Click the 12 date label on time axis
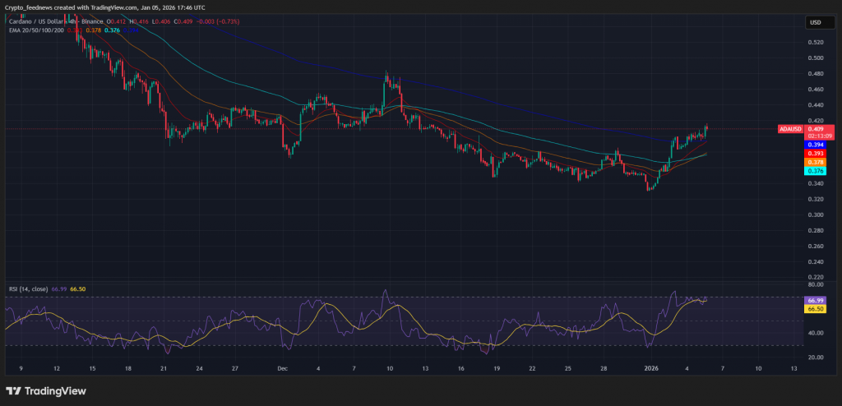The height and width of the screenshot is (406, 842). click(56, 368)
